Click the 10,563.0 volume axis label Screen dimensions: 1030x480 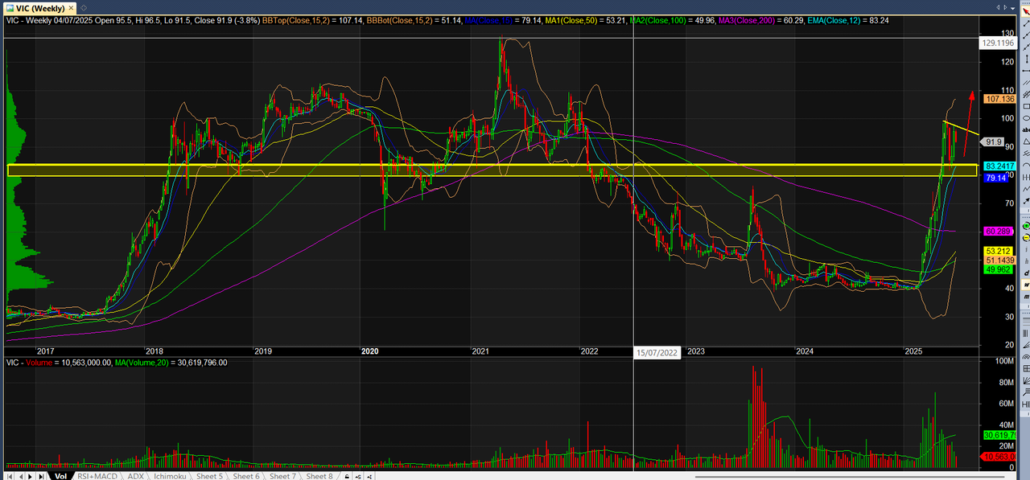click(999, 457)
